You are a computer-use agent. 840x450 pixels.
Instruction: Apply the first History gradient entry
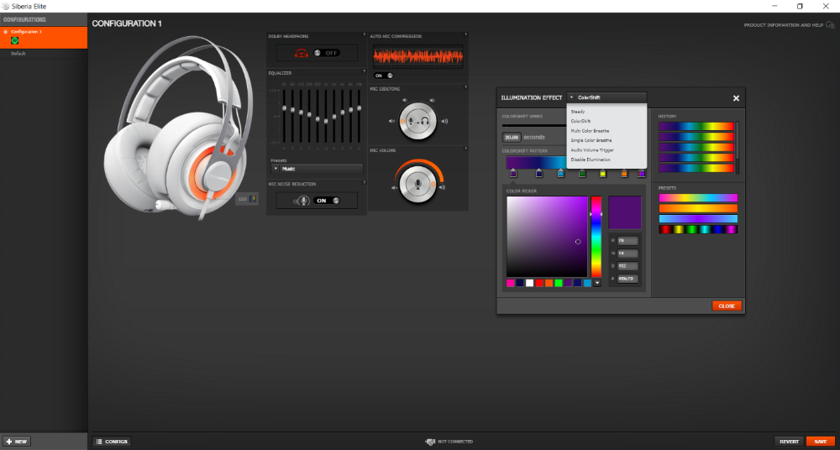(696, 127)
